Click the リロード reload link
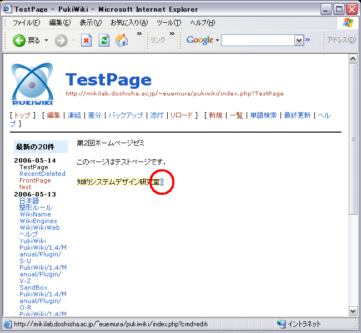361x333 pixels. coord(181,115)
